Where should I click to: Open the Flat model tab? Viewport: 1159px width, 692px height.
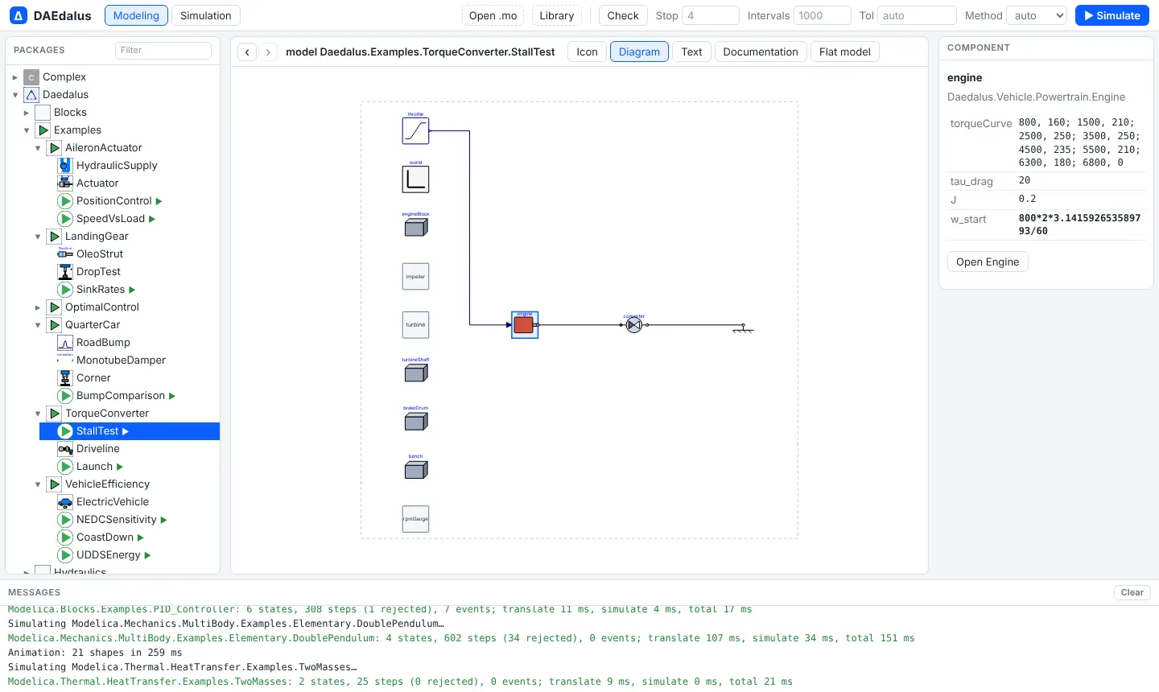845,52
